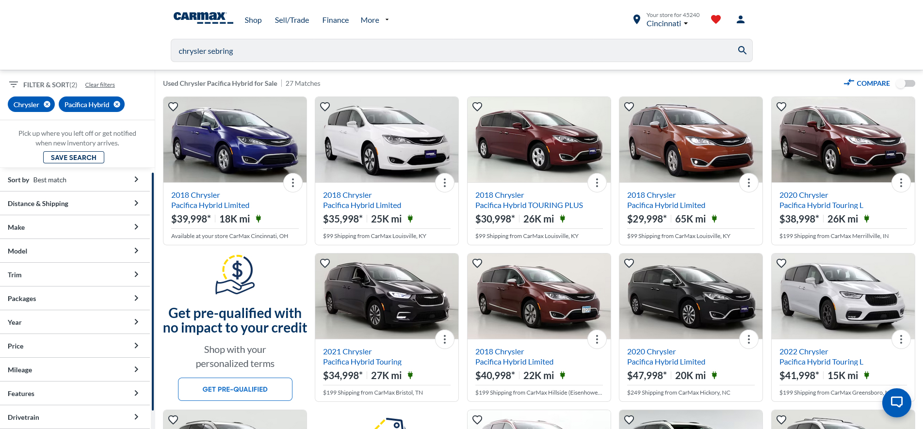Open the Sell/Trade menu
The image size is (923, 429).
pos(292,20)
